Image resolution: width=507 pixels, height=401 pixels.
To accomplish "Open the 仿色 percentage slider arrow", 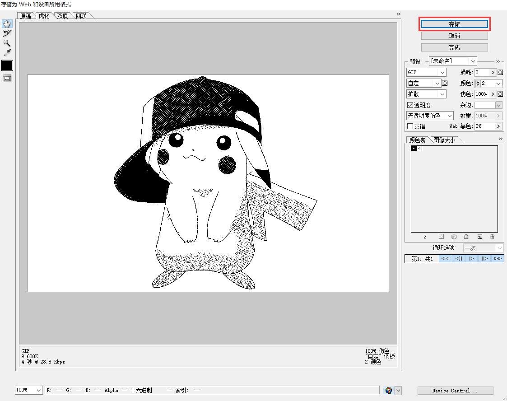I will click(493, 94).
